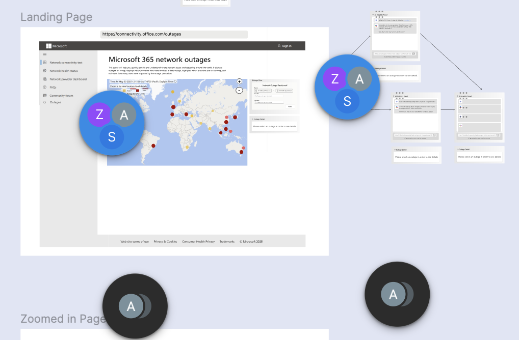519x340 pixels.
Task: Collapse the Outage Detail section on the landing page
Action: tap(252, 119)
